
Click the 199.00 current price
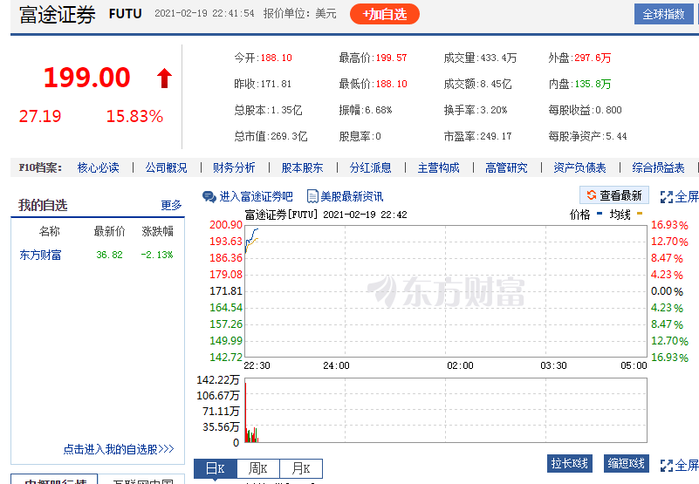pyautogui.click(x=87, y=78)
